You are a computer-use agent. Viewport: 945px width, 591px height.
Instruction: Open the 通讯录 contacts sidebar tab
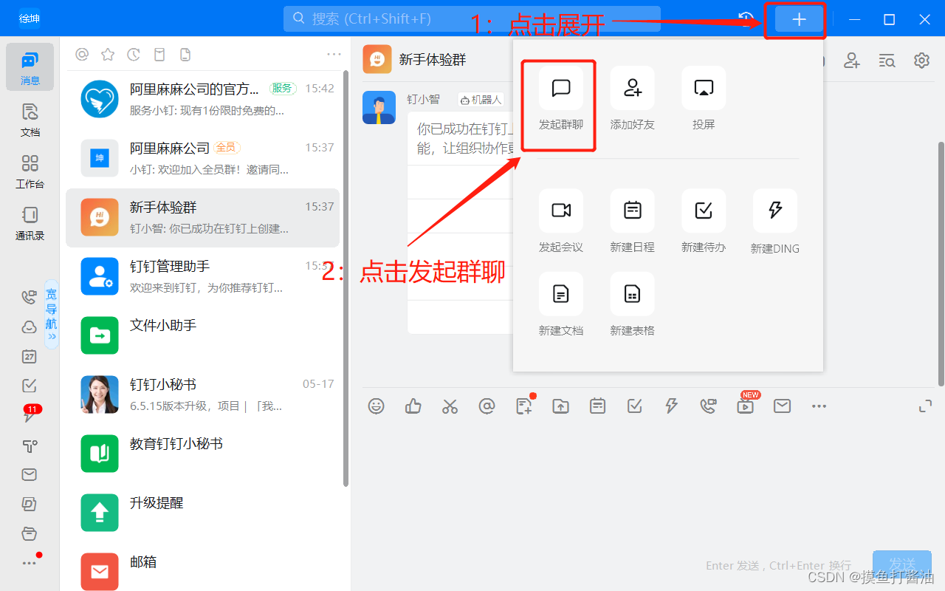click(x=30, y=223)
